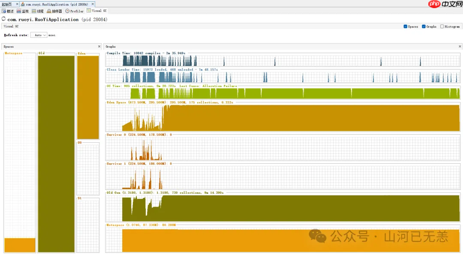Click the Java icon on com.ruoyi tab
Screen dimensions: 463x255
click(23, 4)
